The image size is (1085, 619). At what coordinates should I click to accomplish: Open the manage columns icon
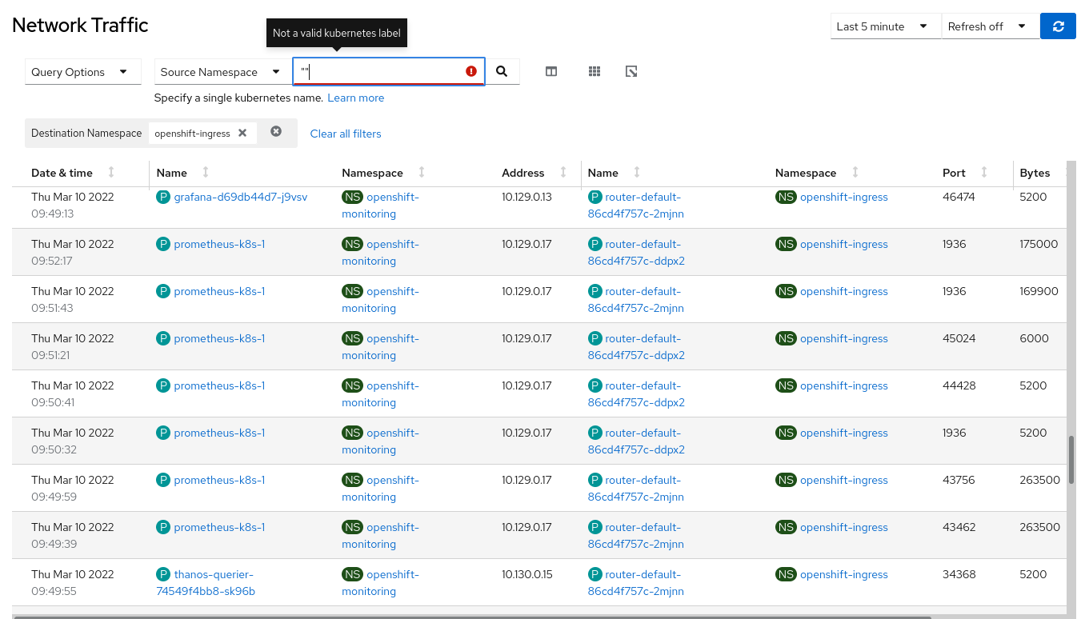click(551, 72)
